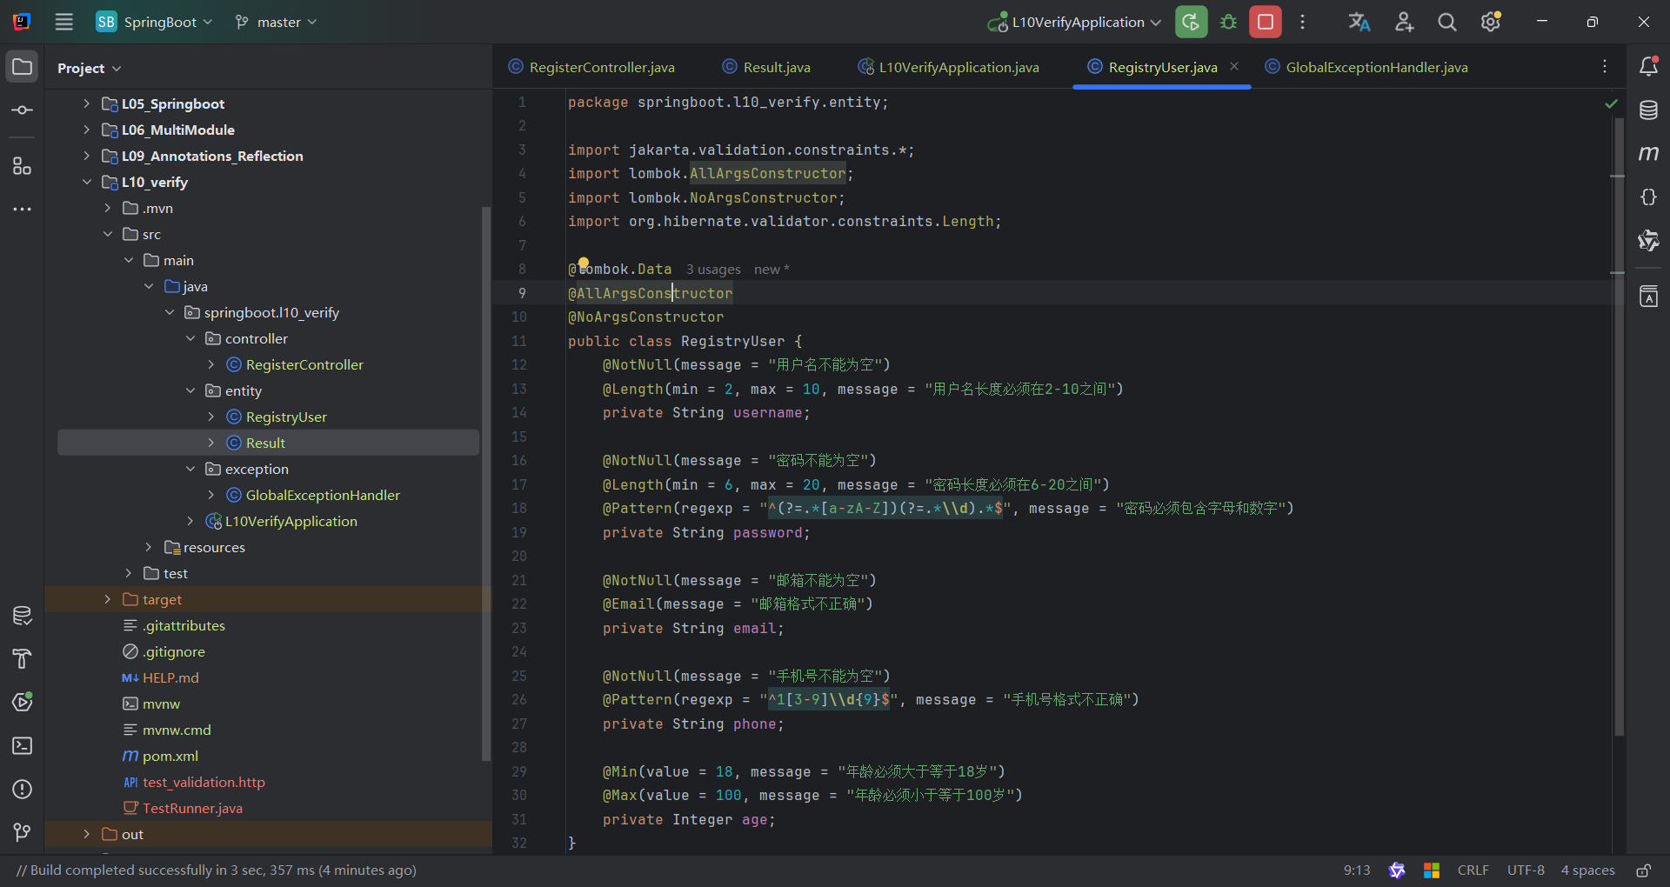Click the Search Everywhere magnifier icon
The image size is (1670, 887).
pyautogui.click(x=1446, y=23)
